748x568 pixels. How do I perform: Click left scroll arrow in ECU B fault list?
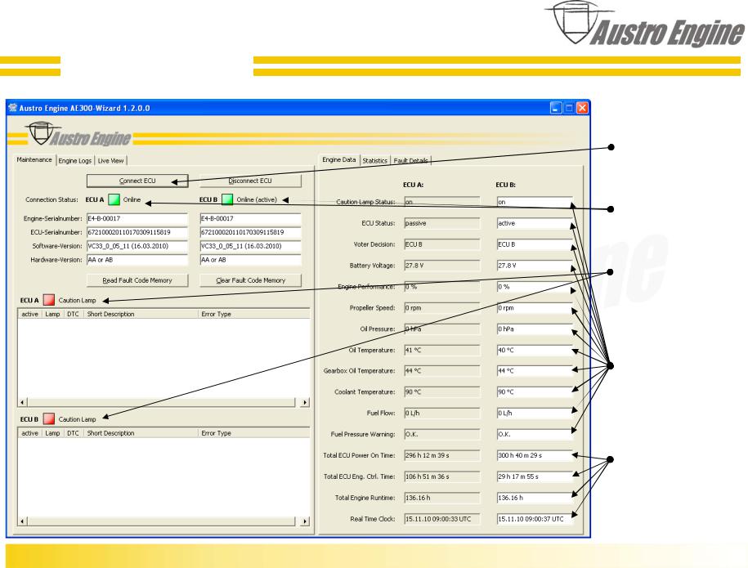(x=22, y=521)
